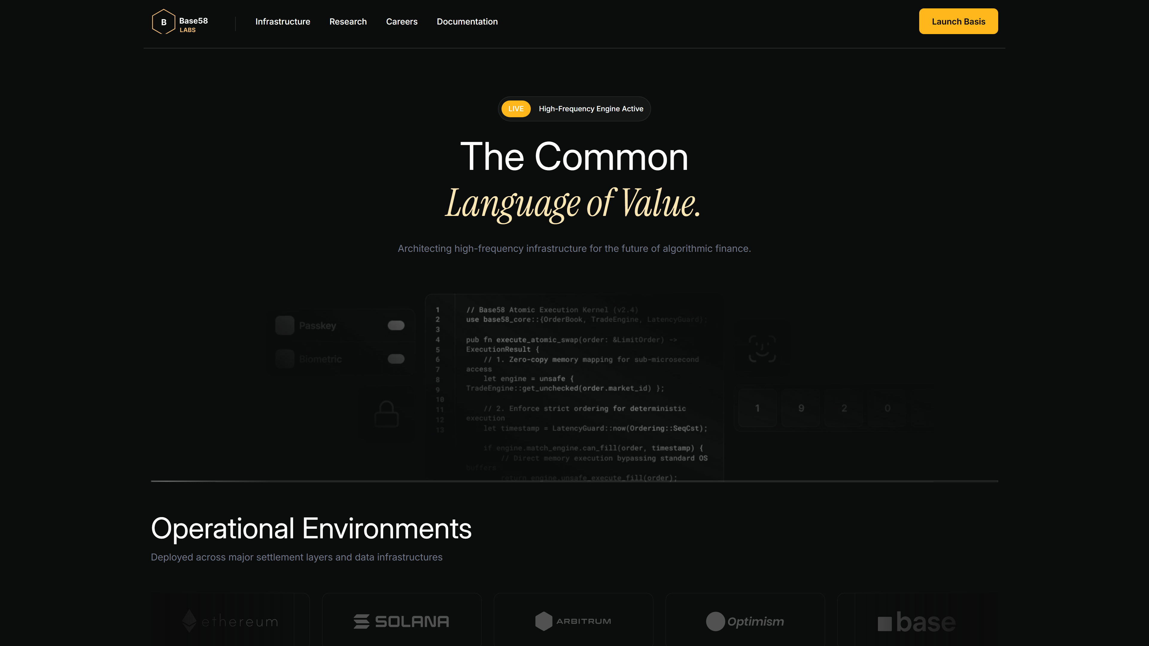The height and width of the screenshot is (646, 1149).
Task: Click the 'Deployed across major settlement layers' text
Action: pos(297,557)
